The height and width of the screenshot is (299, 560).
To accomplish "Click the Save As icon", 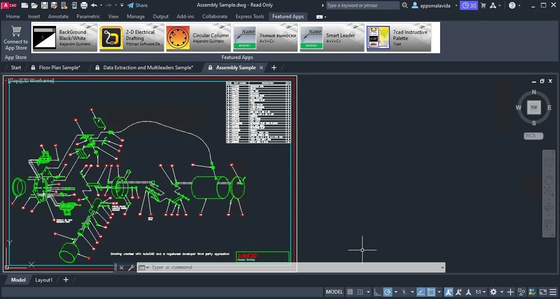I will point(54,5).
